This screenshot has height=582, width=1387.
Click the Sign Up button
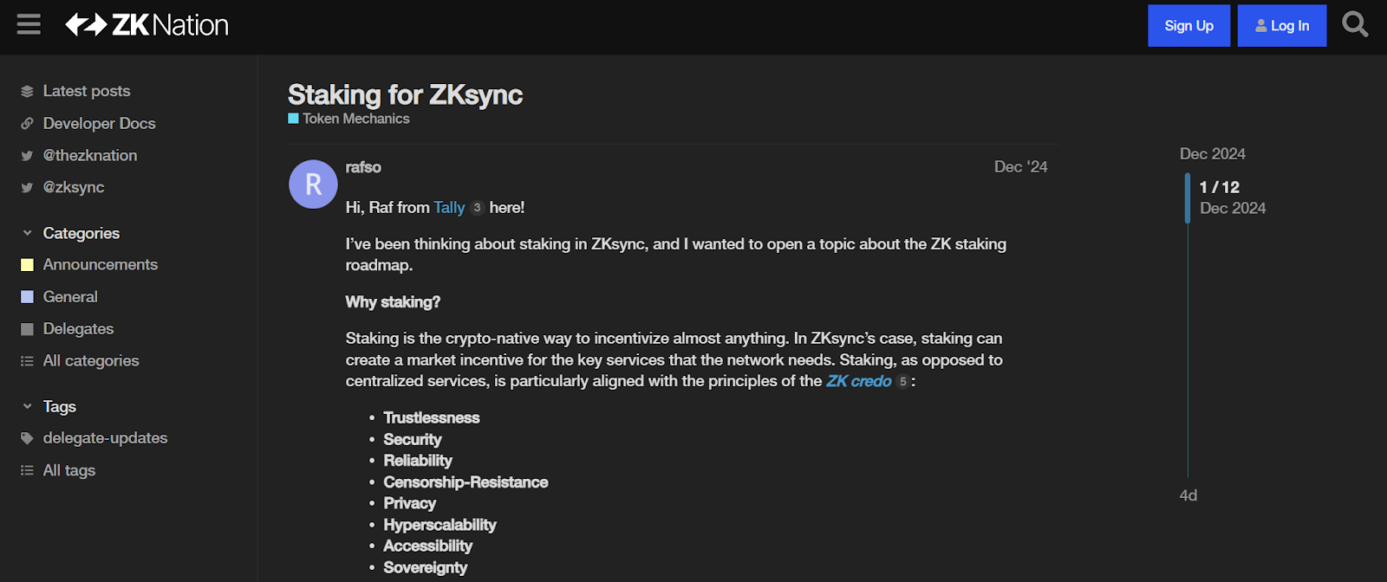[1188, 26]
